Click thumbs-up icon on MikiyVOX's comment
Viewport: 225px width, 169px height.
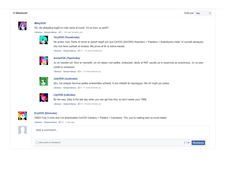[60, 32]
